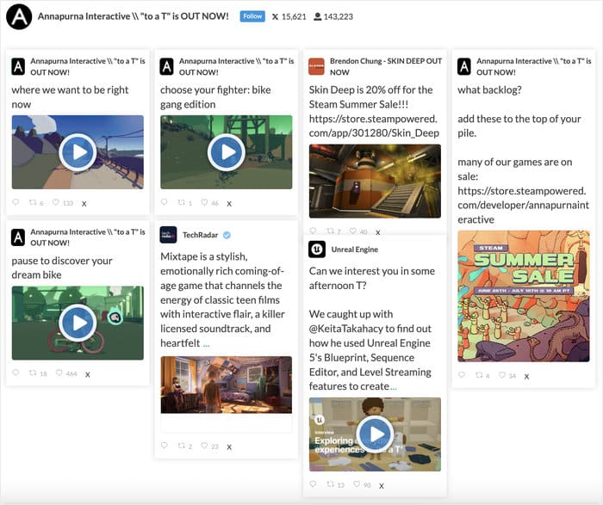Open the Steam Summer Sale image
The width and height of the screenshot is (603, 505).
[524, 296]
